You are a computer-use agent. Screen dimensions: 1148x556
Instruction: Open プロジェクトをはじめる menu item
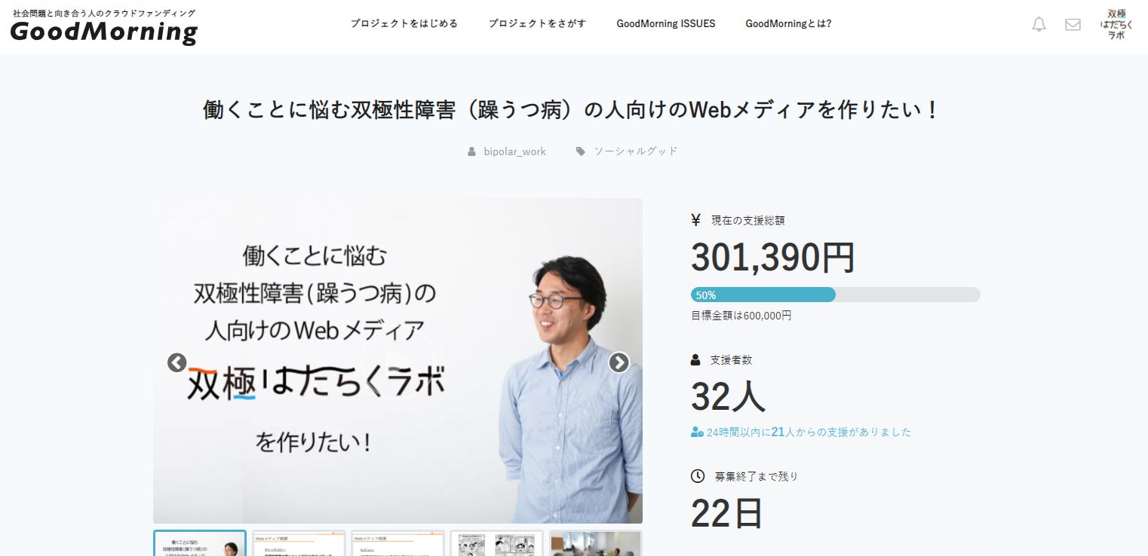click(x=404, y=23)
